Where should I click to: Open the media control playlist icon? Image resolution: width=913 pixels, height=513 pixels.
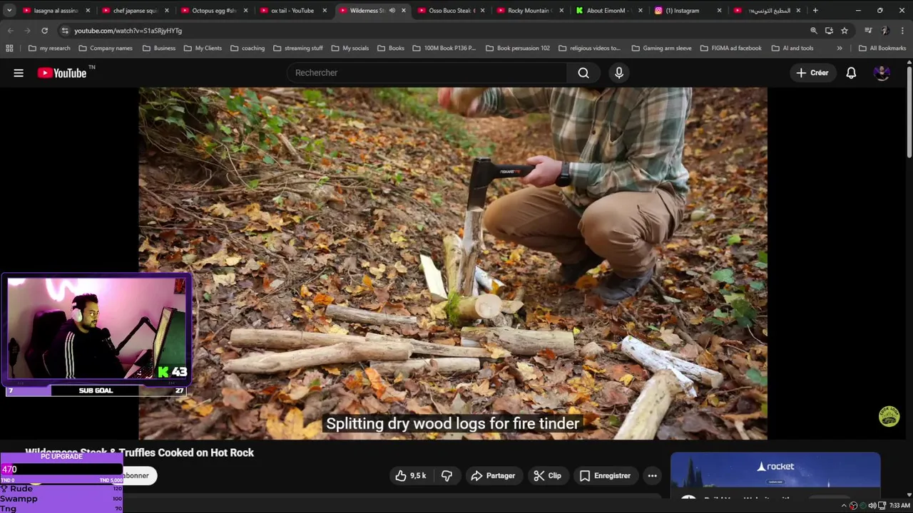click(868, 31)
